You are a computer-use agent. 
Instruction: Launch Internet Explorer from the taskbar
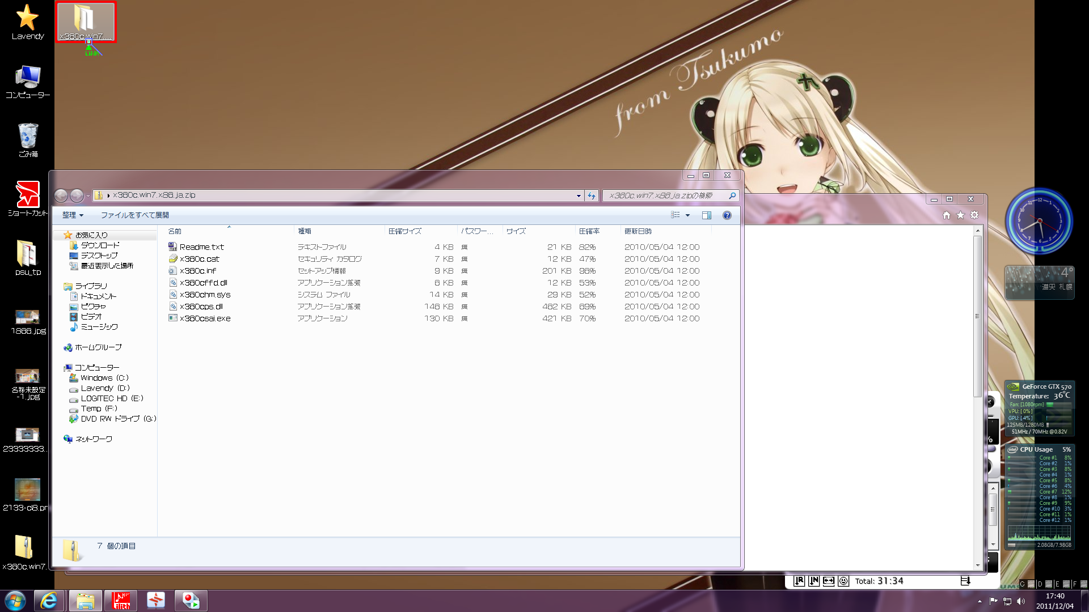point(49,601)
